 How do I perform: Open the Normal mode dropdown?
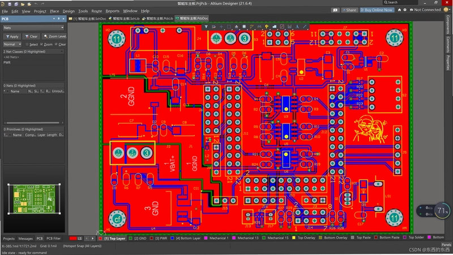pyautogui.click(x=12, y=44)
